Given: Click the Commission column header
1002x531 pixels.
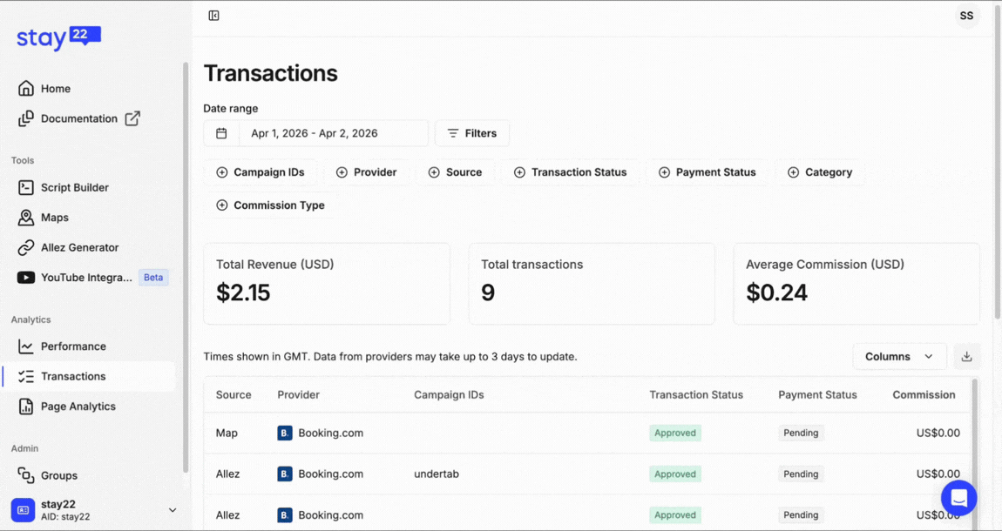Looking at the screenshot, I should (924, 394).
